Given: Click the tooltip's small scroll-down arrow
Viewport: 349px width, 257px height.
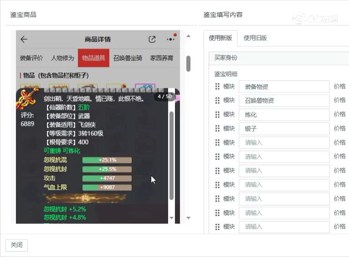Looking at the screenshot, I should 171,218.
